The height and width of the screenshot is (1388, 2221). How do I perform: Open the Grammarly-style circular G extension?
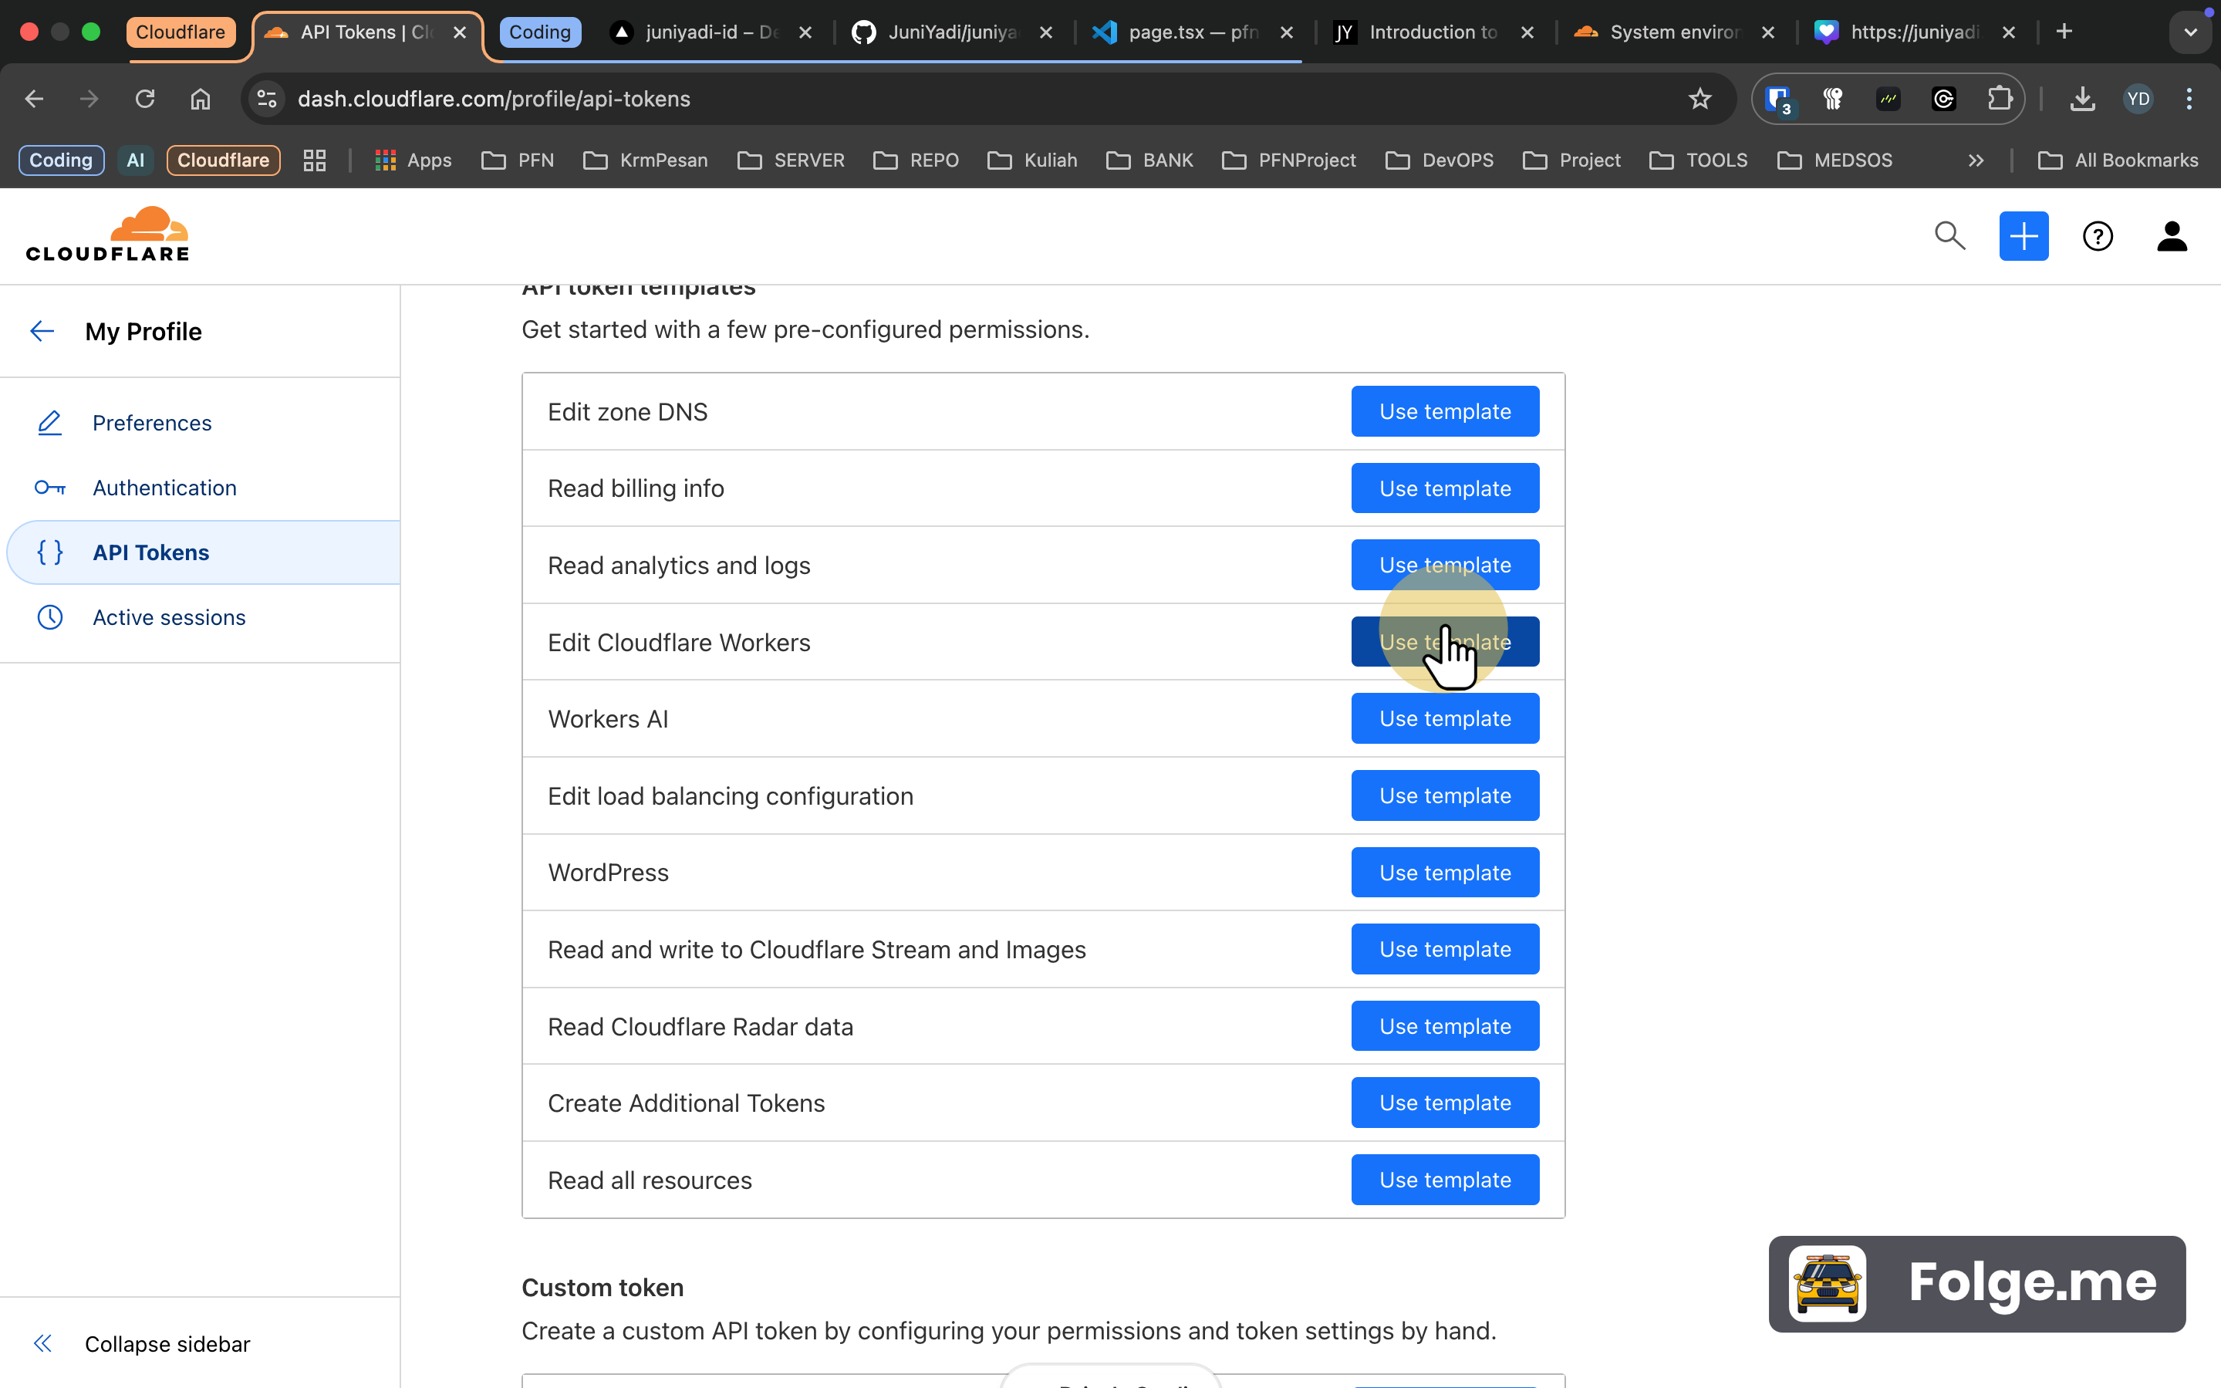pyautogui.click(x=1944, y=99)
